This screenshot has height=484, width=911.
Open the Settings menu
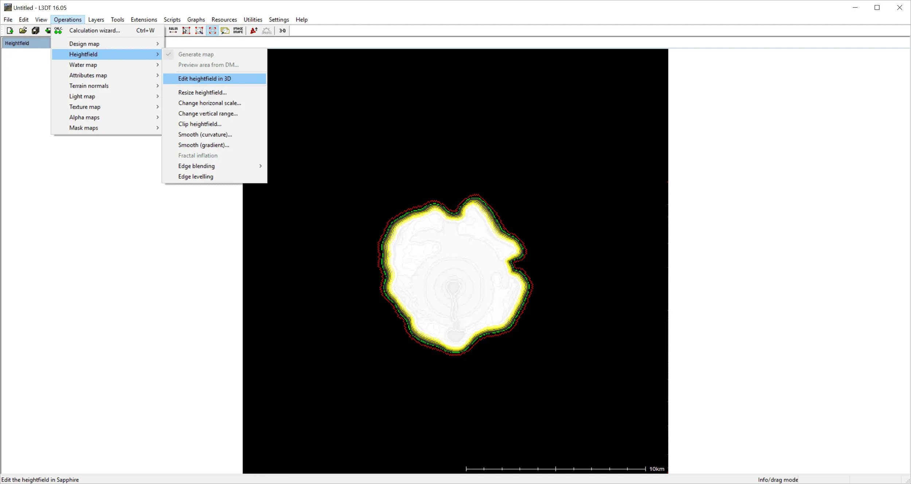click(279, 20)
